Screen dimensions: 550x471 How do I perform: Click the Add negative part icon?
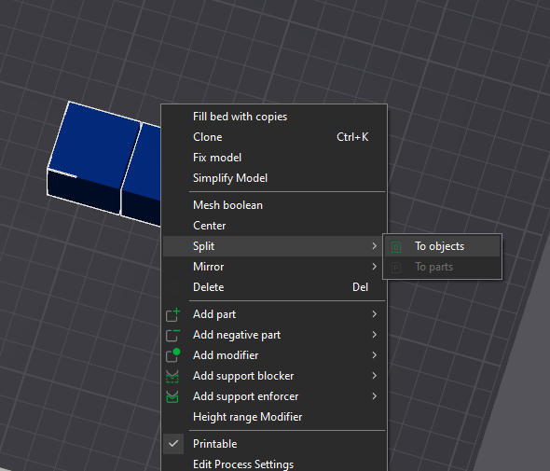(x=172, y=335)
